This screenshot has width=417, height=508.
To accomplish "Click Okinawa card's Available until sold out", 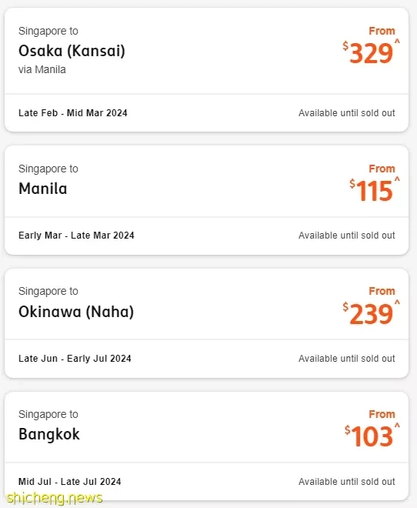I will [x=347, y=359].
